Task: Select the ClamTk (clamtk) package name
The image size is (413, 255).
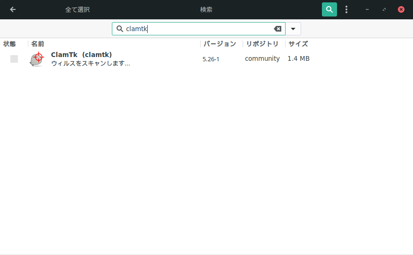Action: coord(81,55)
